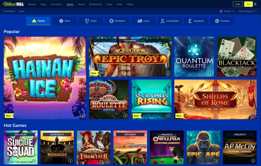The image size is (261, 166).
Task: Click the info icon on Epic Troy
Action: (168, 73)
